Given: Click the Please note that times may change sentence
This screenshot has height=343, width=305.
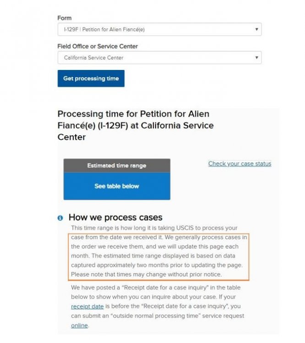Looking at the screenshot, I should click(147, 274).
